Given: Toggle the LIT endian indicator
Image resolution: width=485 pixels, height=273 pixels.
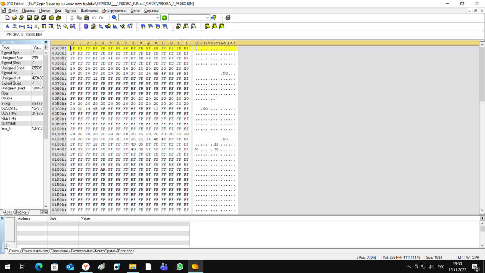Looking at the screenshot, I should (x=460, y=257).
